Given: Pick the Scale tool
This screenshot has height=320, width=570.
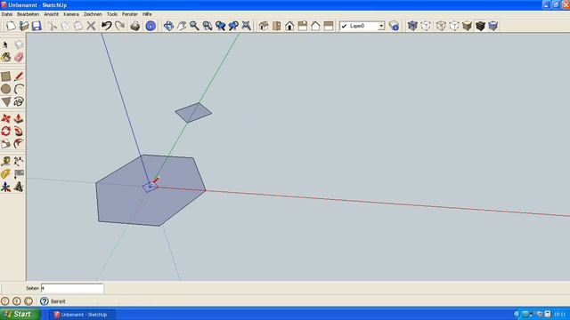Looking at the screenshot, I should 5,144.
